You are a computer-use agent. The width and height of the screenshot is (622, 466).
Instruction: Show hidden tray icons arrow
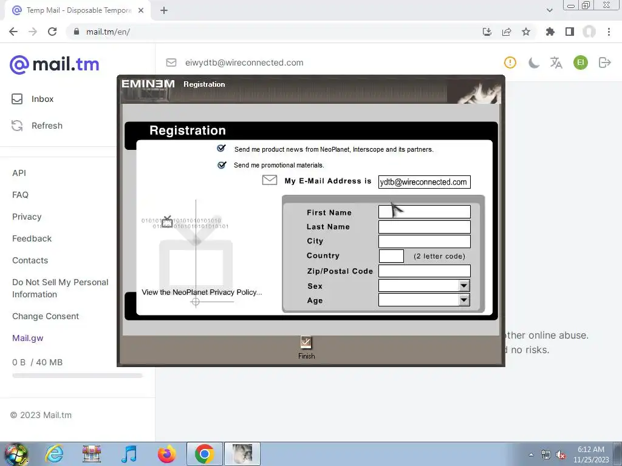[x=531, y=455]
